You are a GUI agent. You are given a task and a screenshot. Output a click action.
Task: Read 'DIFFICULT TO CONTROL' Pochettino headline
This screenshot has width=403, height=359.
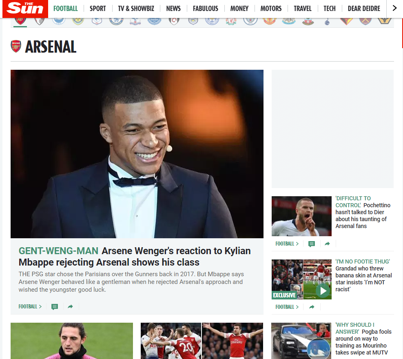[363, 212]
